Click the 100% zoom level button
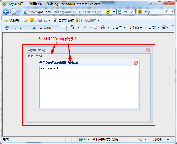Screen dimensions: 177x144 coord(157,139)
